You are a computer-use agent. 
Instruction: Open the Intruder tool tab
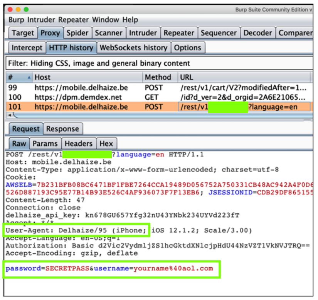[x=143, y=33]
